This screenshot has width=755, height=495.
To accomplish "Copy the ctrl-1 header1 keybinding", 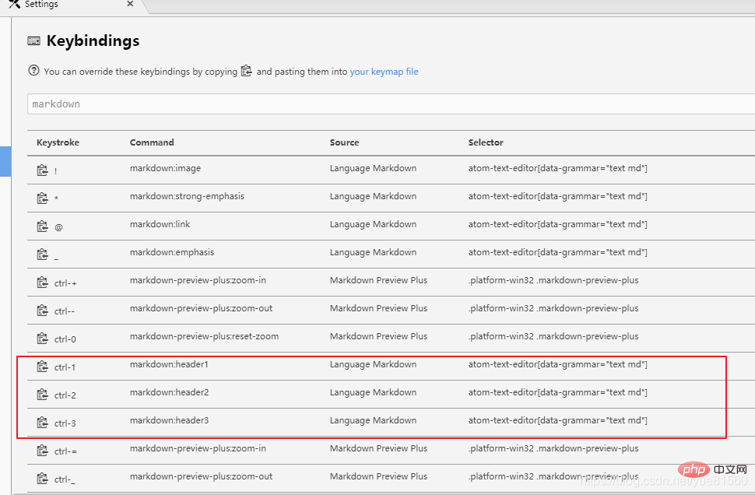I will 42,367.
